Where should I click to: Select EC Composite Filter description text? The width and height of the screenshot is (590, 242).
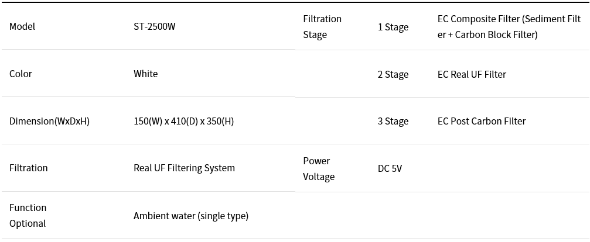(509, 27)
